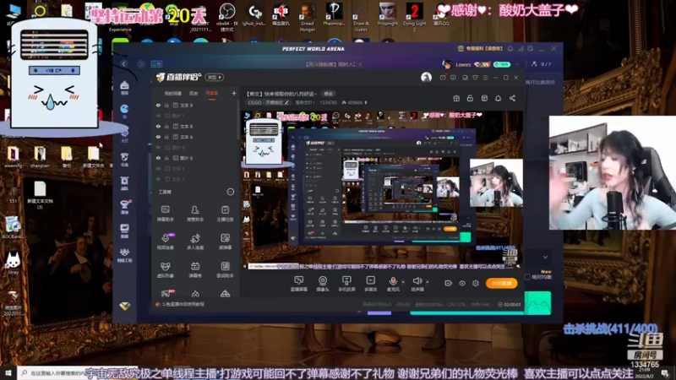This screenshot has height=380, width=676.
Task: Click the streamer avatar in companion title bar
Action: coord(426,77)
